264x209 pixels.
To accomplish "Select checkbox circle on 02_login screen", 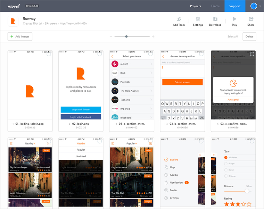I will 100,54.
